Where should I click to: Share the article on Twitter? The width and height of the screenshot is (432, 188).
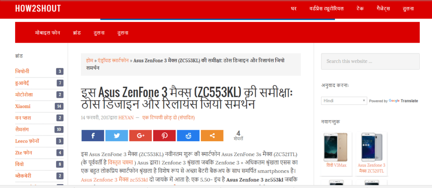[116, 135]
